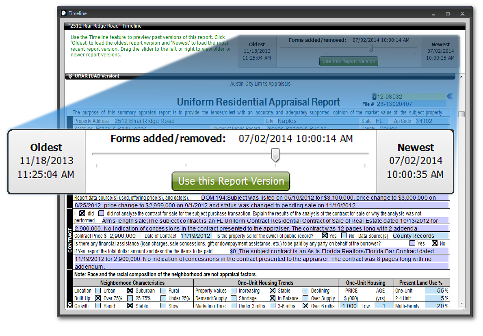
Task: Minimize the Timeline window
Action: (433, 13)
